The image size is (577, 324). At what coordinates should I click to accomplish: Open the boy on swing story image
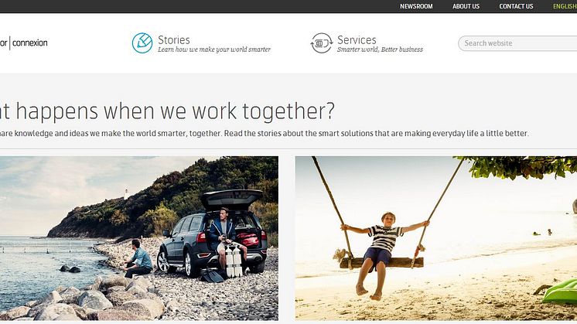tap(436, 238)
